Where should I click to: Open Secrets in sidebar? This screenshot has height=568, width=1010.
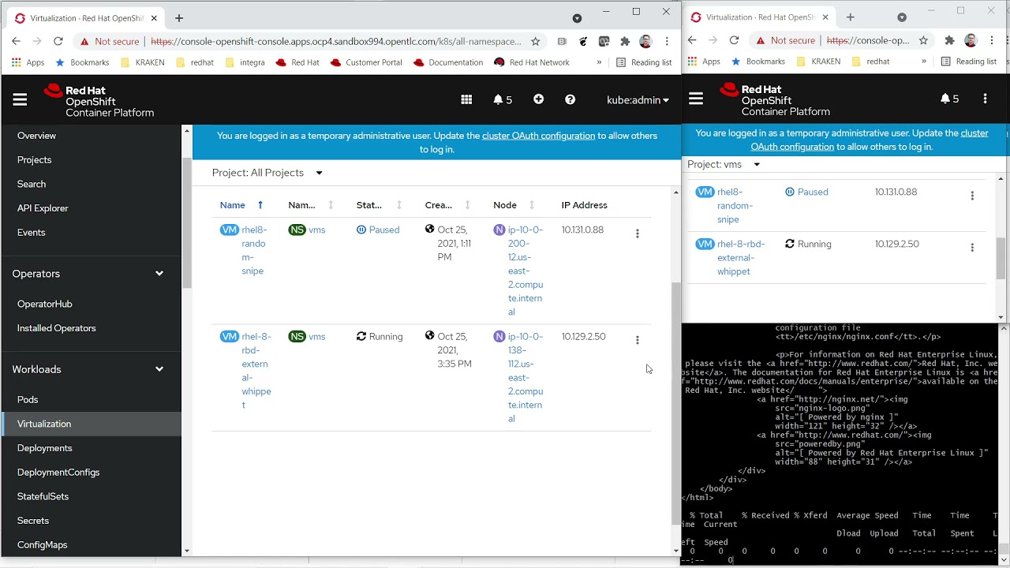coord(33,521)
